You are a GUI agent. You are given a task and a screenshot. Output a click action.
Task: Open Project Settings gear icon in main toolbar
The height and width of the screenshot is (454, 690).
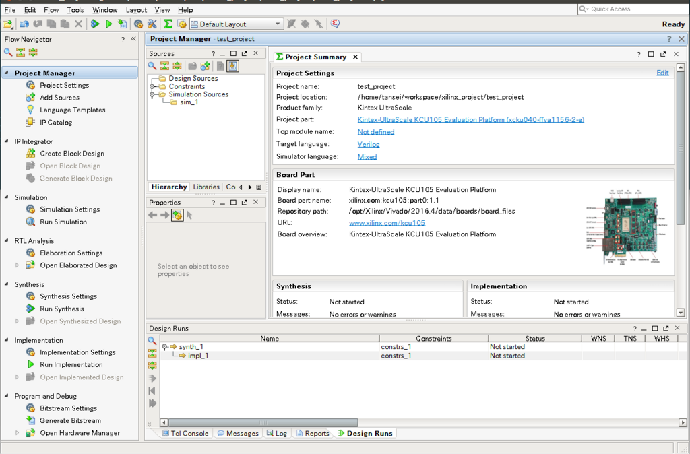point(138,24)
